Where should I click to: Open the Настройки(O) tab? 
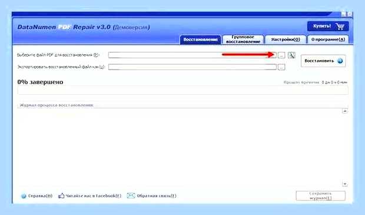(286, 39)
